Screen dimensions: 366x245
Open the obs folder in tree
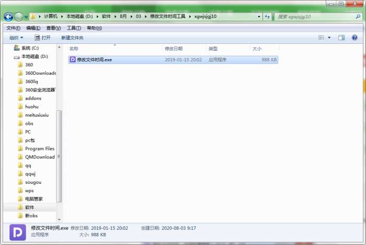click(x=26, y=123)
